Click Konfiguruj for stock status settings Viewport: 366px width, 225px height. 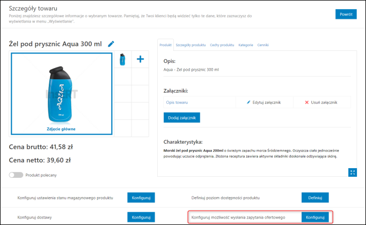[x=141, y=198]
